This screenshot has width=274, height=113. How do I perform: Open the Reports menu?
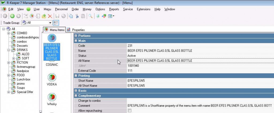[114, 9]
